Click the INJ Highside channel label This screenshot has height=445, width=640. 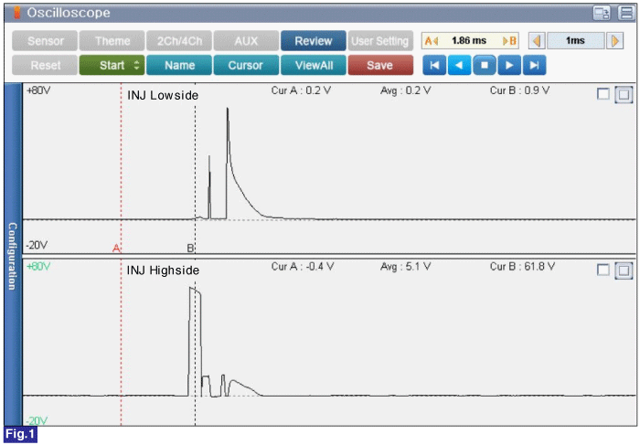click(x=163, y=270)
